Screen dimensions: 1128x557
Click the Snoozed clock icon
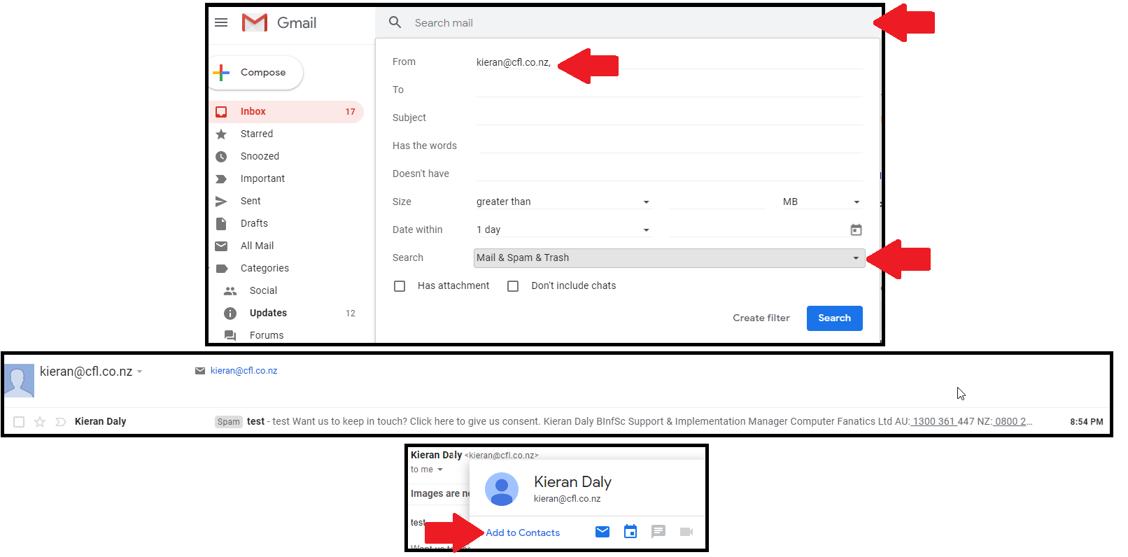coord(221,156)
